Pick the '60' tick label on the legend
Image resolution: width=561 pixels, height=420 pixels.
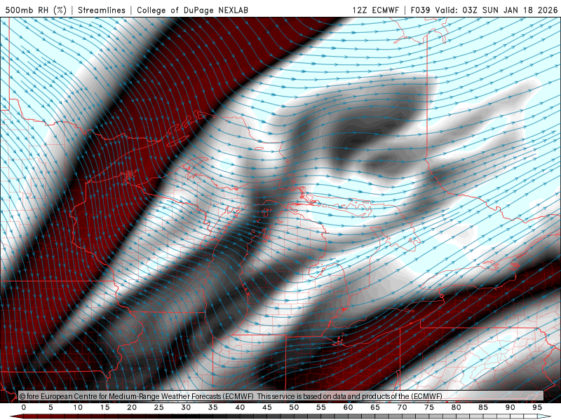point(348,407)
